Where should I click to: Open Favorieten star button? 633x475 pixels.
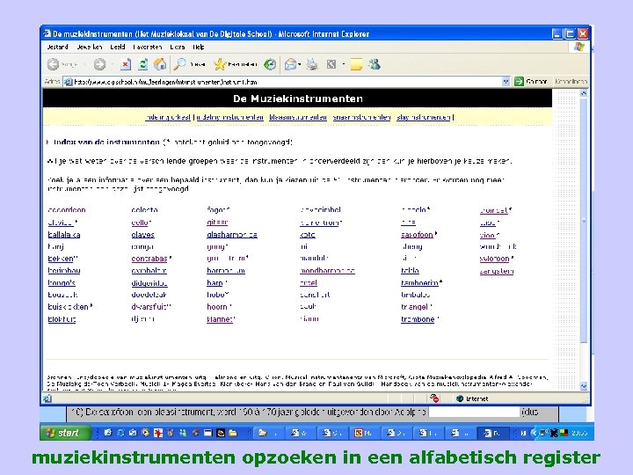click(x=236, y=64)
